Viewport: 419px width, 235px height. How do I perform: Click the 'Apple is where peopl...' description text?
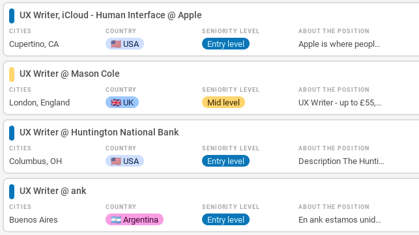(339, 44)
